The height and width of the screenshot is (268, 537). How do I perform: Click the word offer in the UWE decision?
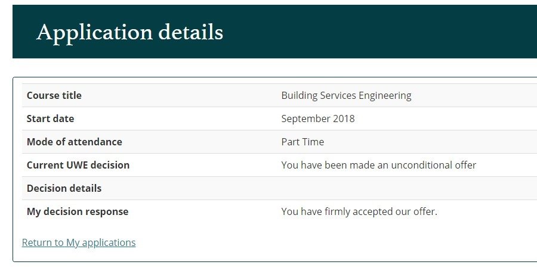click(x=465, y=165)
